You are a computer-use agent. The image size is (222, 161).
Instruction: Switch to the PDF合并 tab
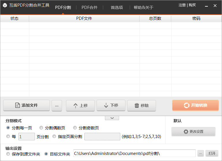90,7
